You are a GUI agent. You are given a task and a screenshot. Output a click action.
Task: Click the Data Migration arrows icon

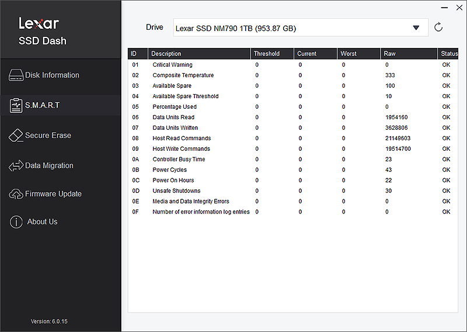point(16,166)
